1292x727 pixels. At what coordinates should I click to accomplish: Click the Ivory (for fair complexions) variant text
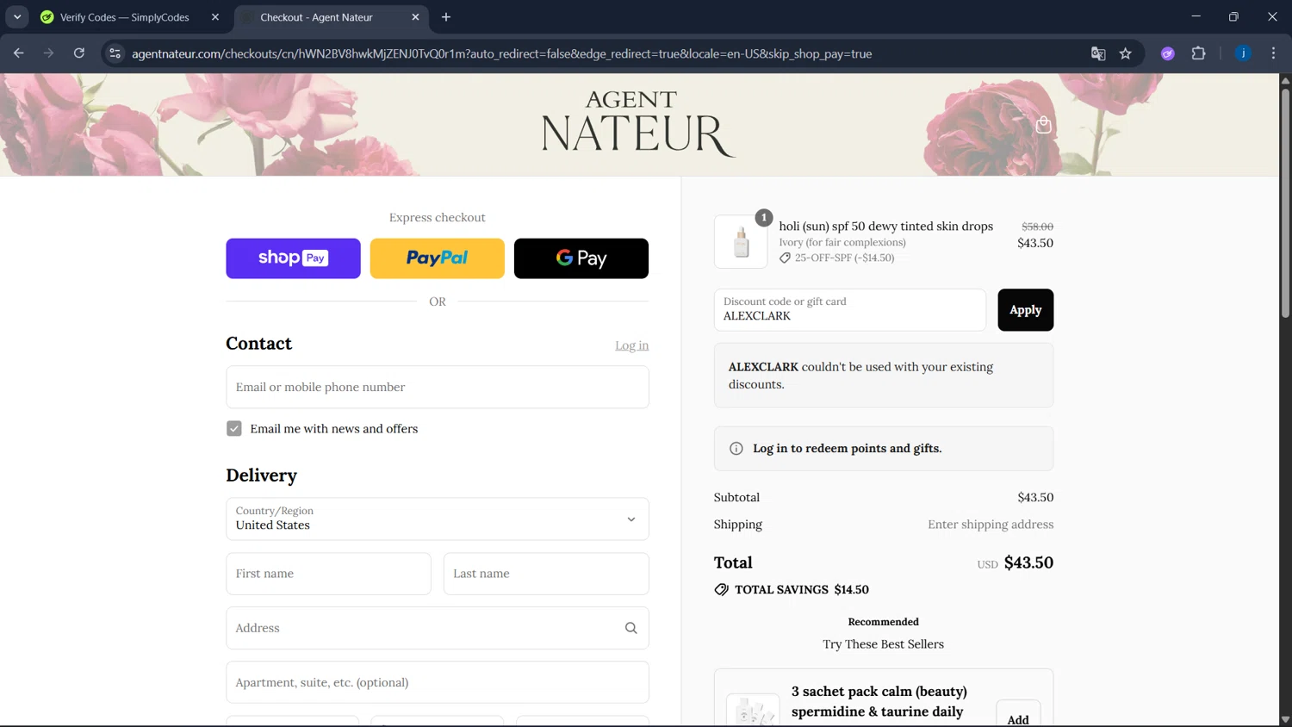tap(842, 242)
